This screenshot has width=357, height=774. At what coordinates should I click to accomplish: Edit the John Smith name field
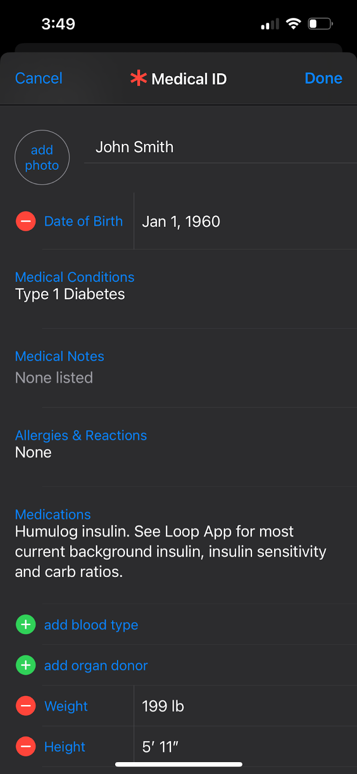coord(135,147)
